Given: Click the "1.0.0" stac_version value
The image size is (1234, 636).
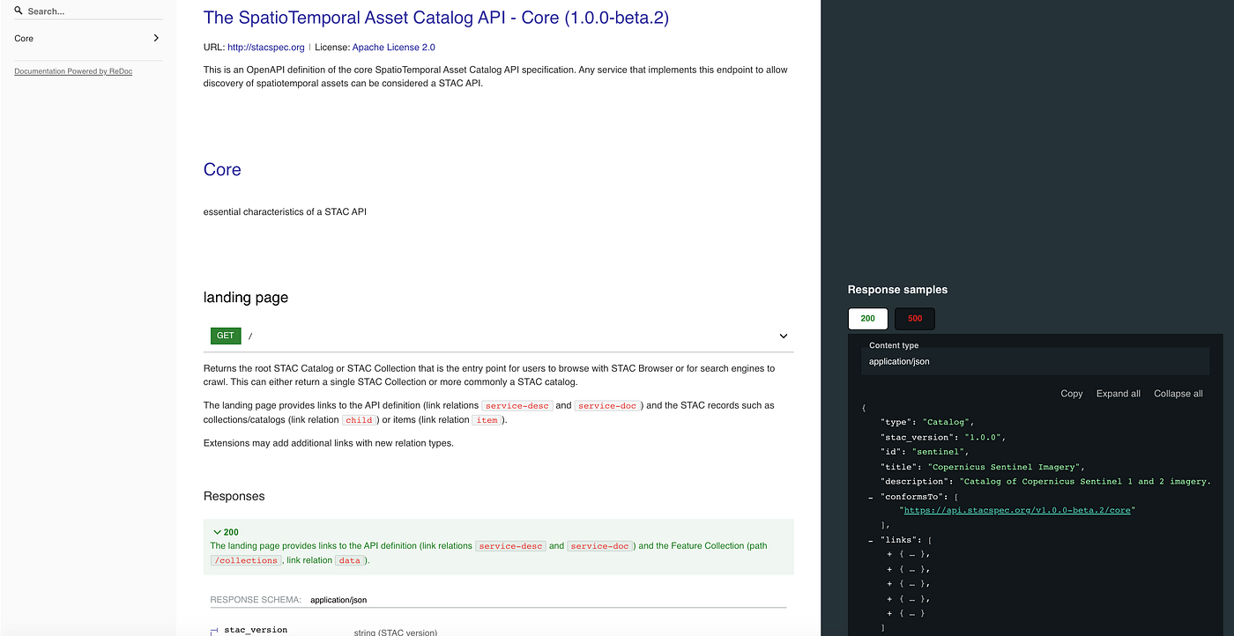Looking at the screenshot, I should pos(984,437).
